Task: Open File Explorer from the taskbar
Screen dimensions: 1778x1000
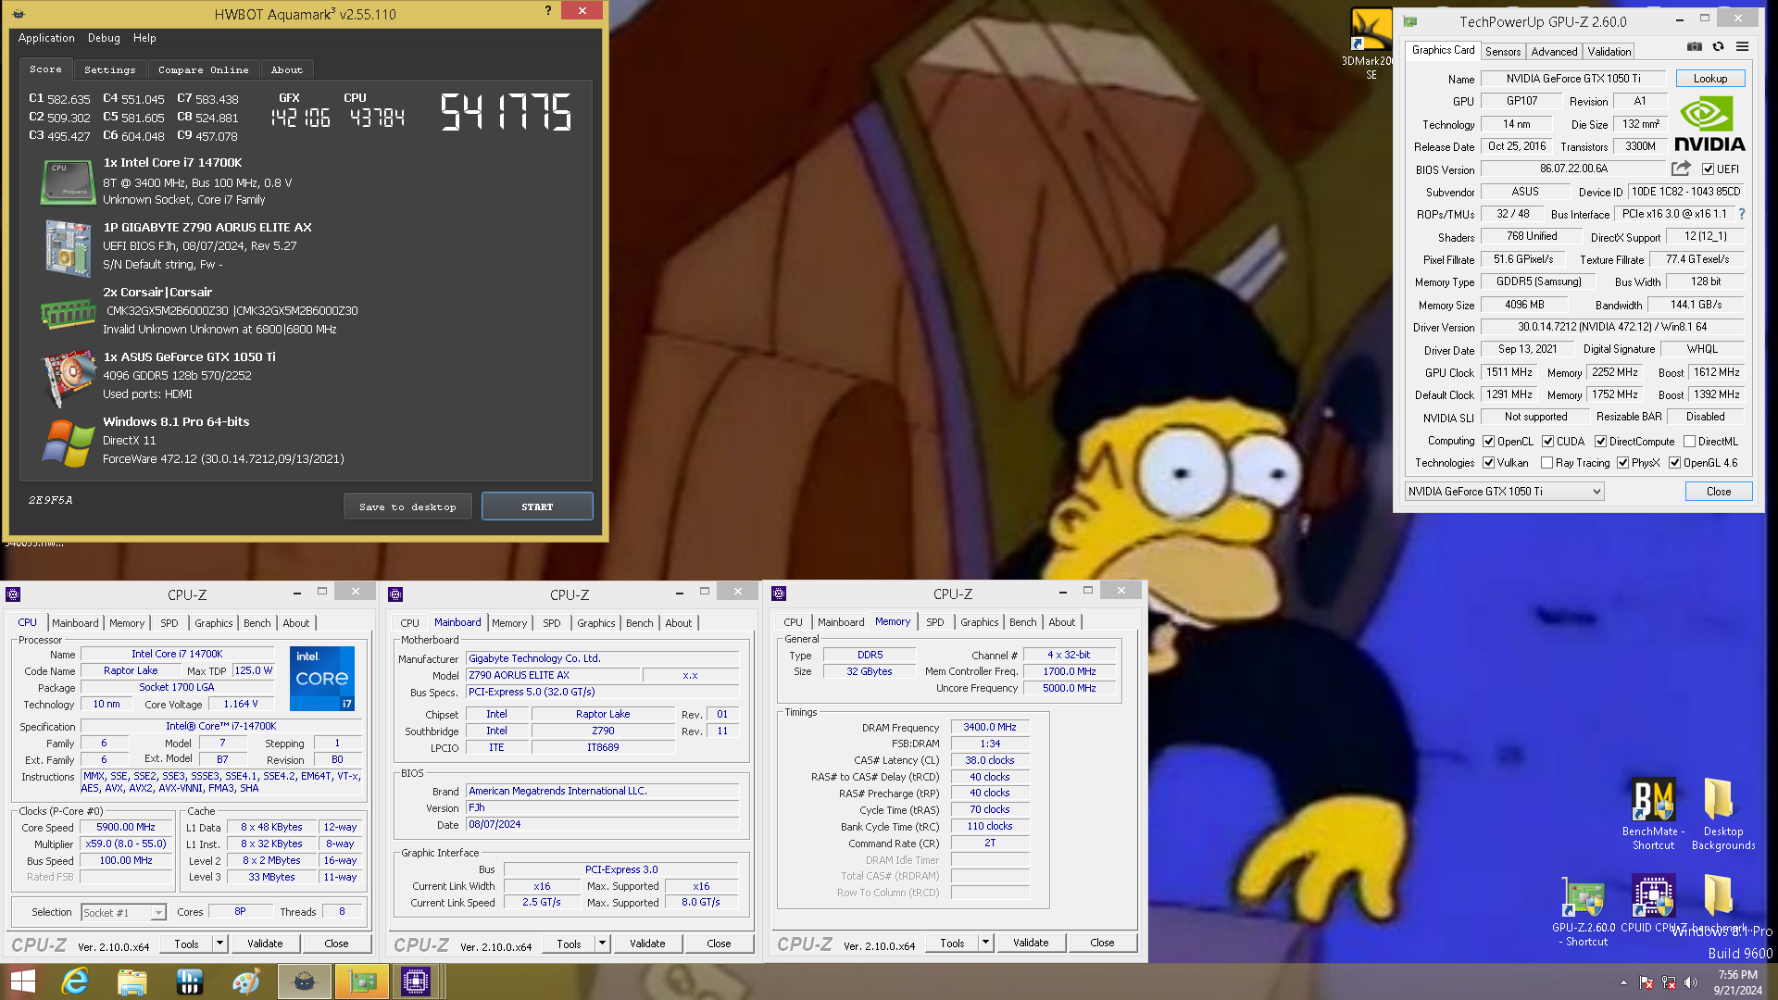Action: pyautogui.click(x=132, y=981)
